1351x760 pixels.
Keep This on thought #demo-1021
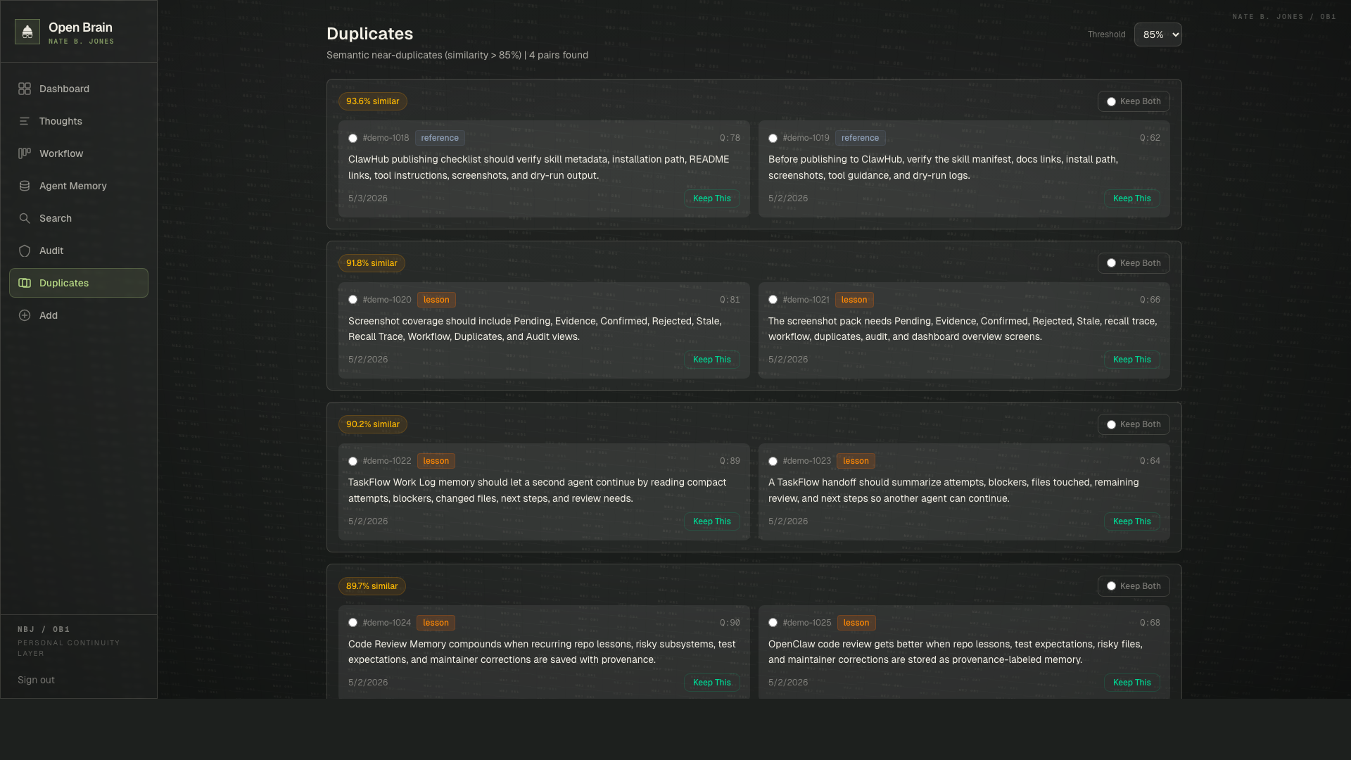click(1131, 360)
